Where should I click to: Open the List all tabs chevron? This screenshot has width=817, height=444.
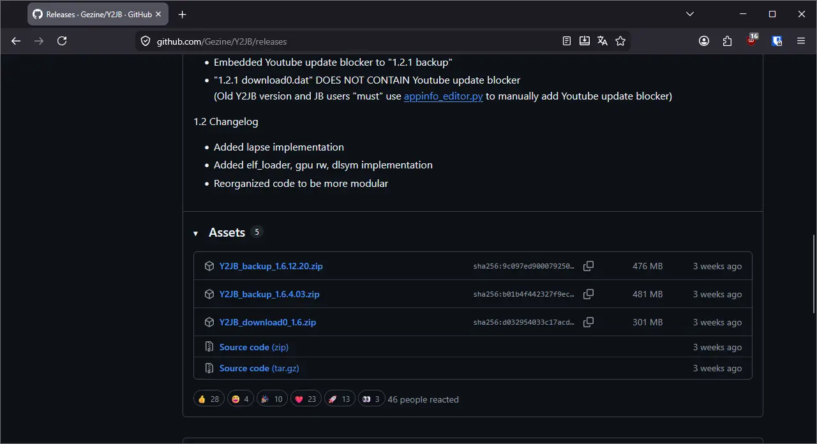[x=690, y=14]
